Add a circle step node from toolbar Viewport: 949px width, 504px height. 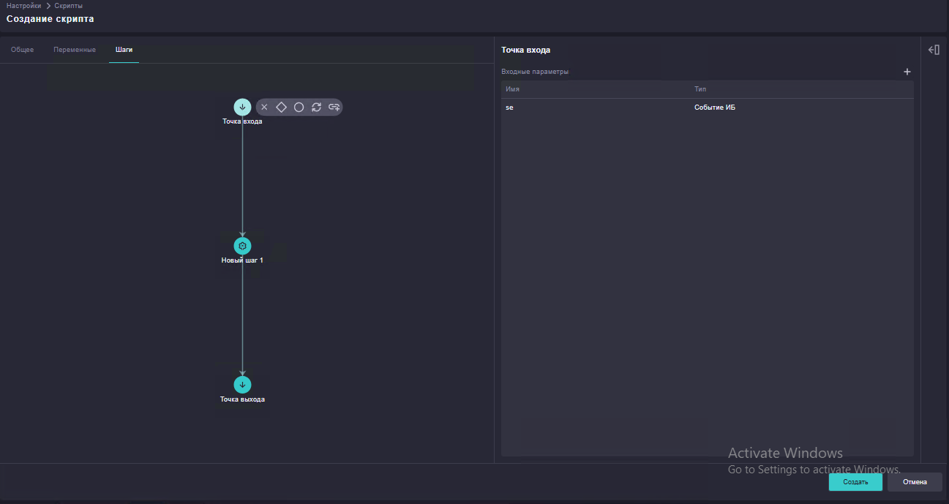tap(299, 107)
